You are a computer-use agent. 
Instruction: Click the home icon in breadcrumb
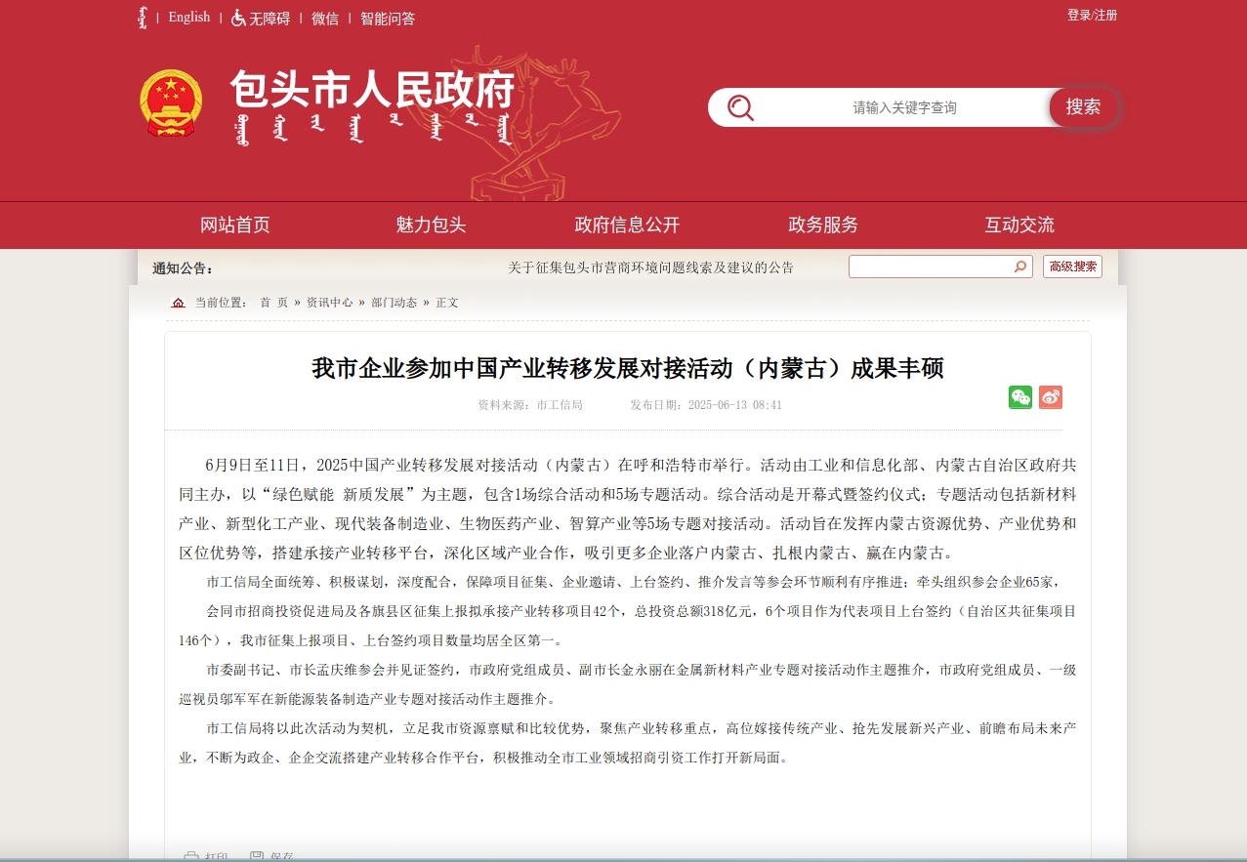coord(178,303)
